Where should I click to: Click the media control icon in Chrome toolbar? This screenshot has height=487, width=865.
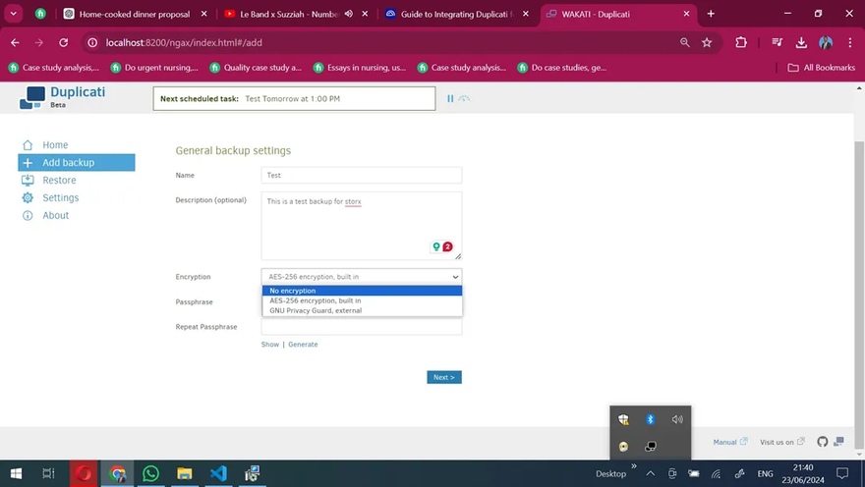(777, 42)
